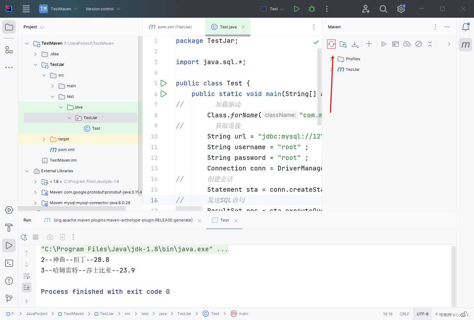This screenshot has height=320, width=474.
Task: Open more run actions menu
Action: coord(327,9)
